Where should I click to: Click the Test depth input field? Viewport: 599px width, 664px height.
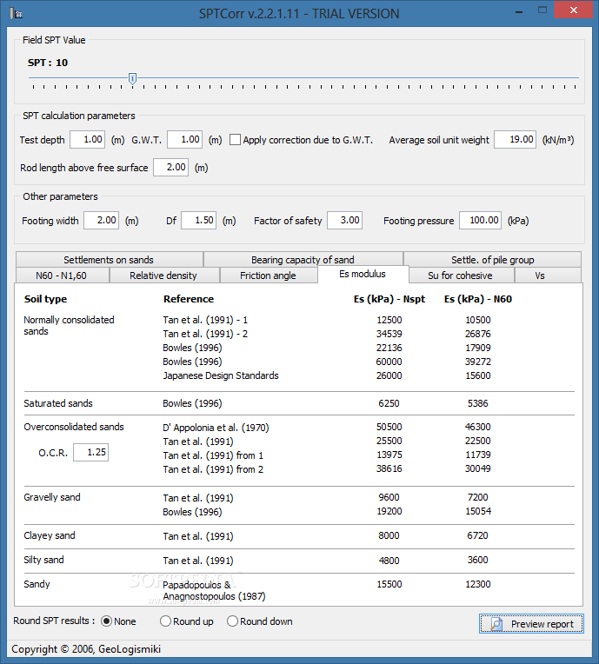(x=87, y=139)
